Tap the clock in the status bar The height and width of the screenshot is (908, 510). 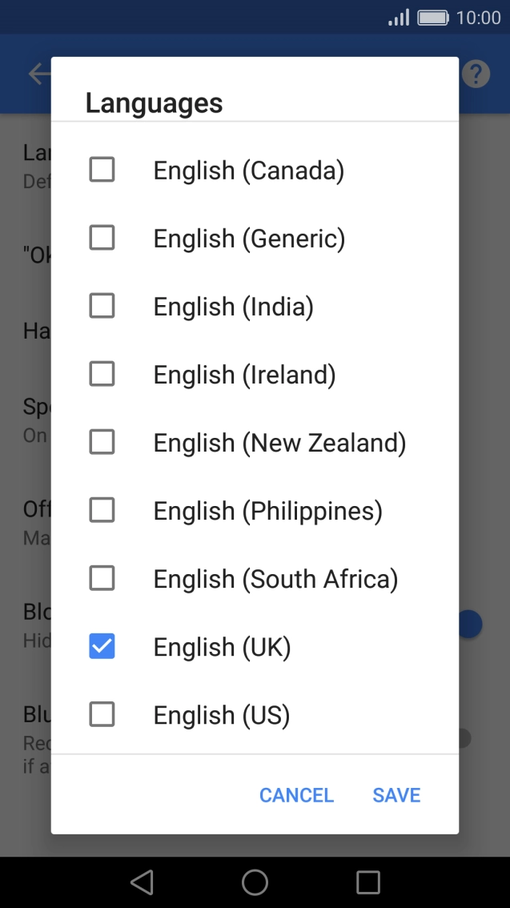(x=478, y=17)
